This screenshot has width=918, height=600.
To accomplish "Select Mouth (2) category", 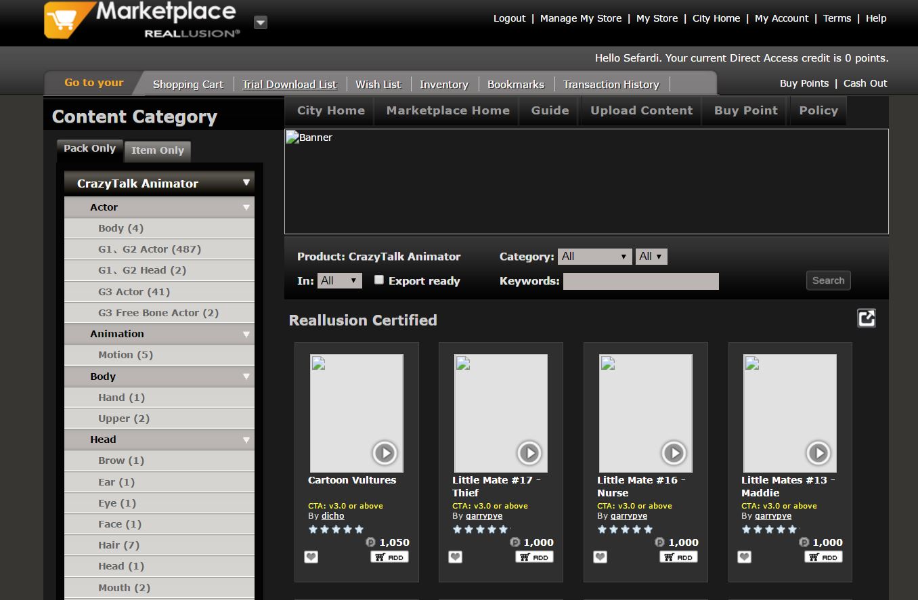I will coord(159,588).
